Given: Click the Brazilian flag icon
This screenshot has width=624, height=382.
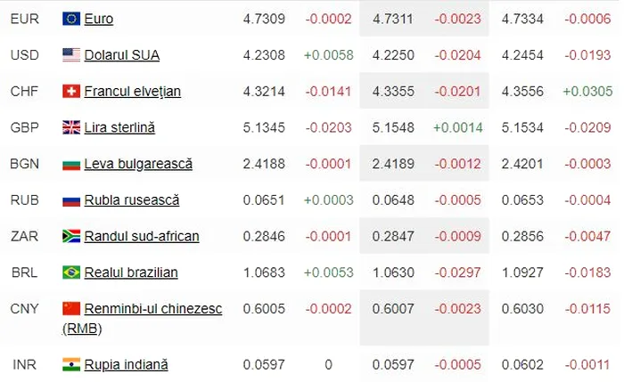Looking at the screenshot, I should (71, 272).
